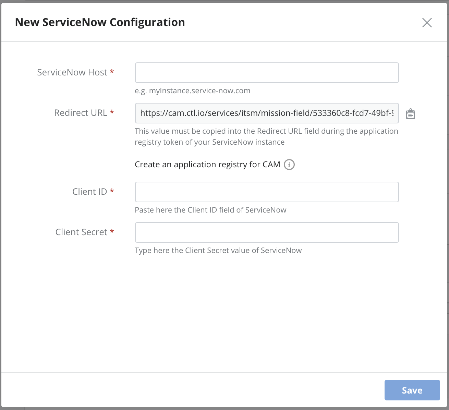Click the 'This value must be copied' help text
Image resolution: width=449 pixels, height=410 pixels.
(266, 136)
